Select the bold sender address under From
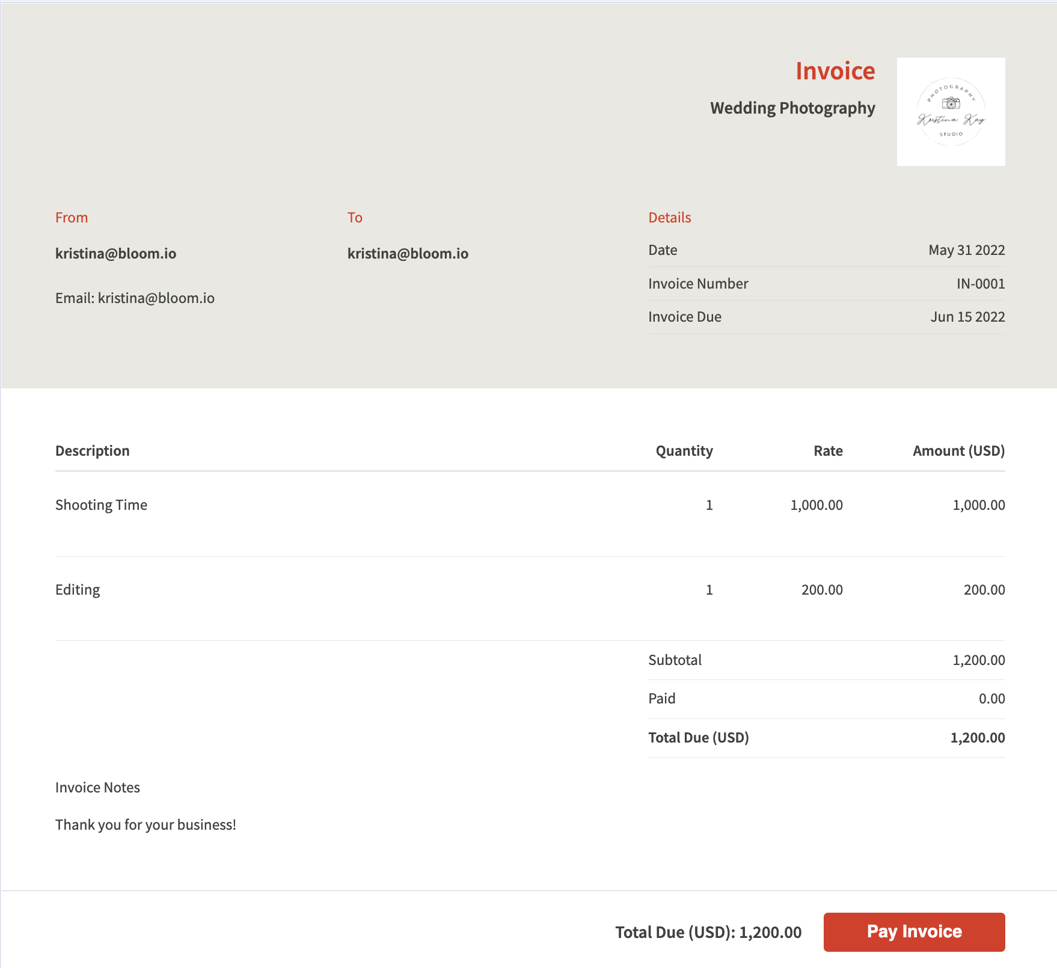1057x968 pixels. pos(115,254)
